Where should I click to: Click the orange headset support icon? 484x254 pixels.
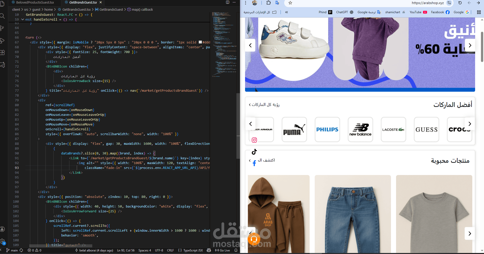pos(254,239)
